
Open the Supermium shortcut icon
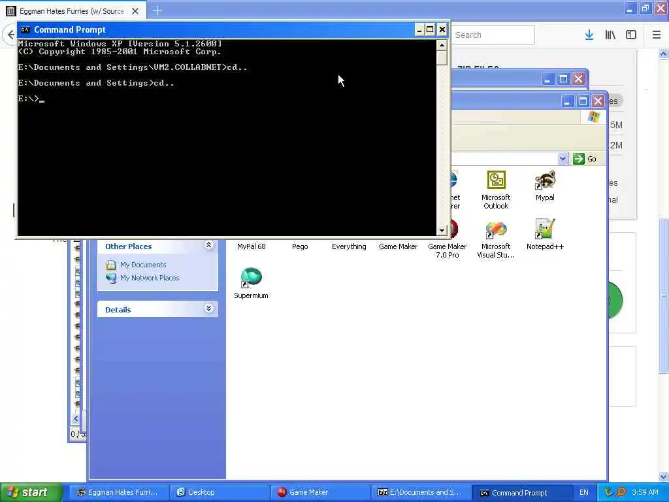[251, 277]
